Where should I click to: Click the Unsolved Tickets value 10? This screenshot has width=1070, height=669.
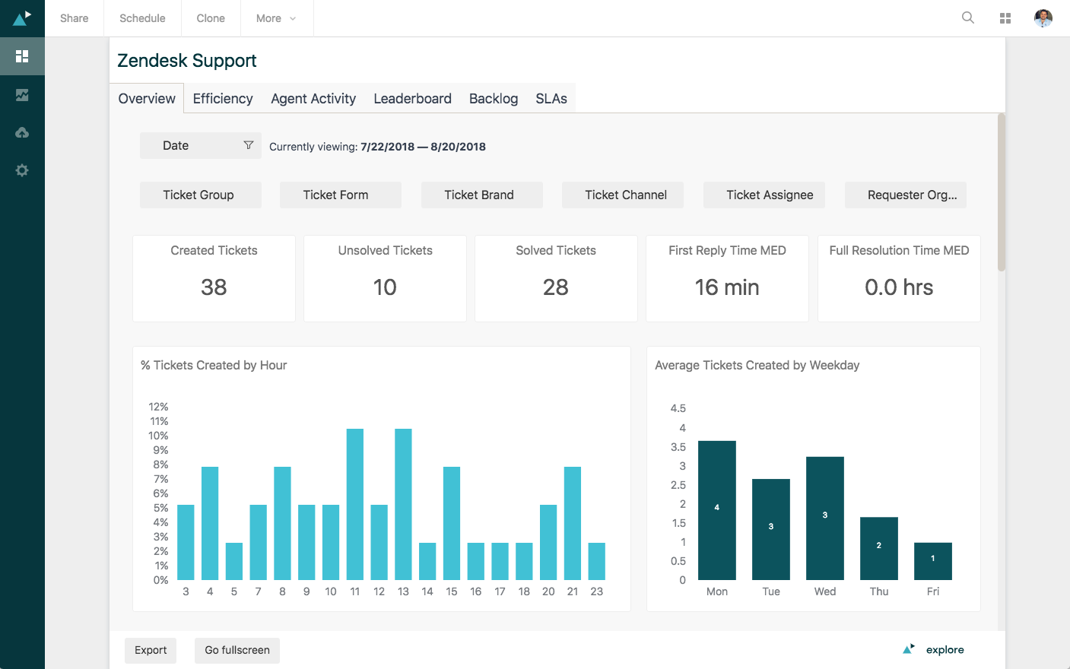tap(385, 287)
